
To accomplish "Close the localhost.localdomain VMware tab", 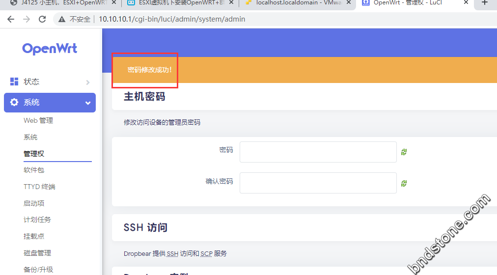I will (x=349, y=2).
